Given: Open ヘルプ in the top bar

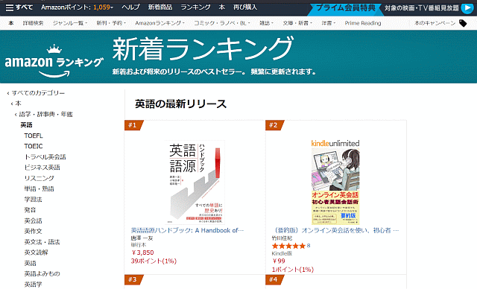Looking at the screenshot, I should pos(131,7).
